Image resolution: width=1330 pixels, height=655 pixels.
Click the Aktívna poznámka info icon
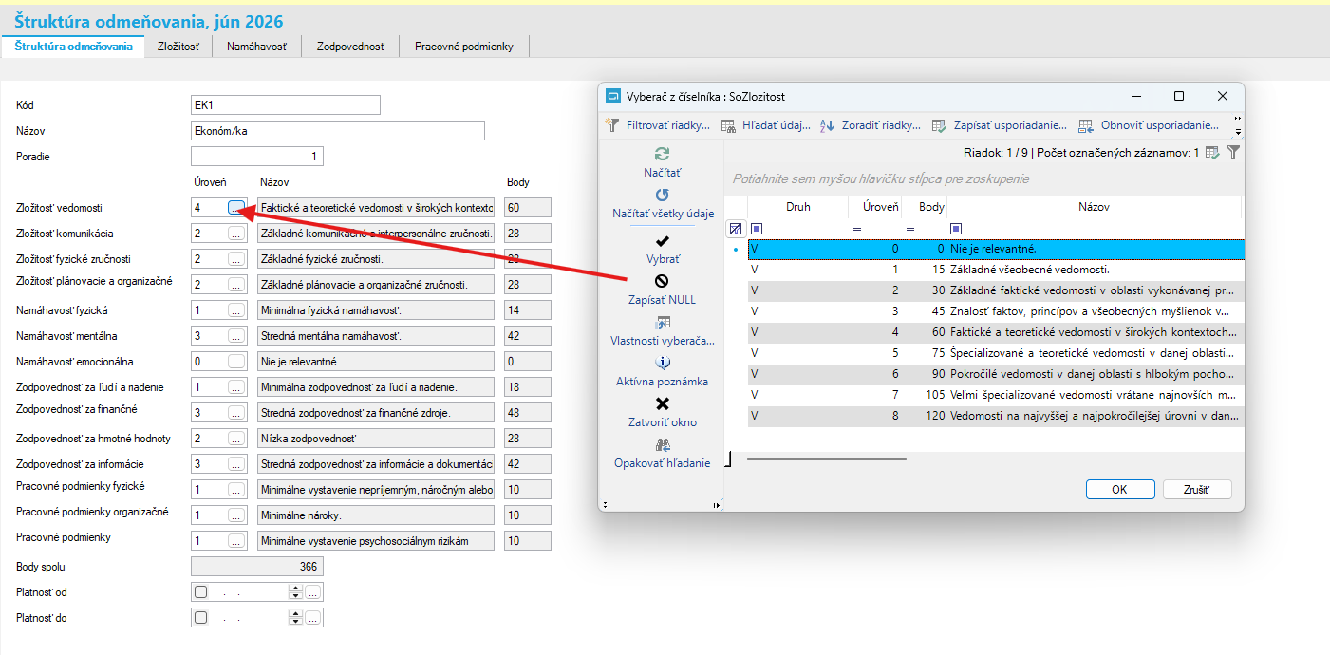click(x=663, y=363)
